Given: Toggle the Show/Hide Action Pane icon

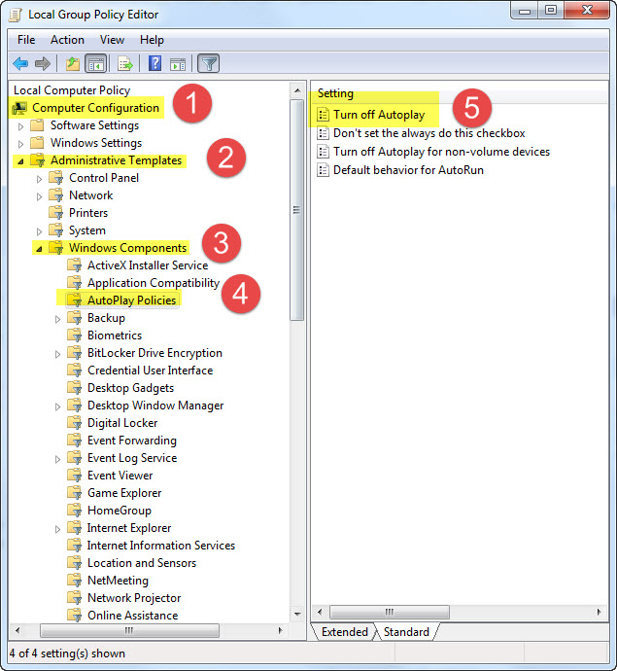Looking at the screenshot, I should (178, 64).
